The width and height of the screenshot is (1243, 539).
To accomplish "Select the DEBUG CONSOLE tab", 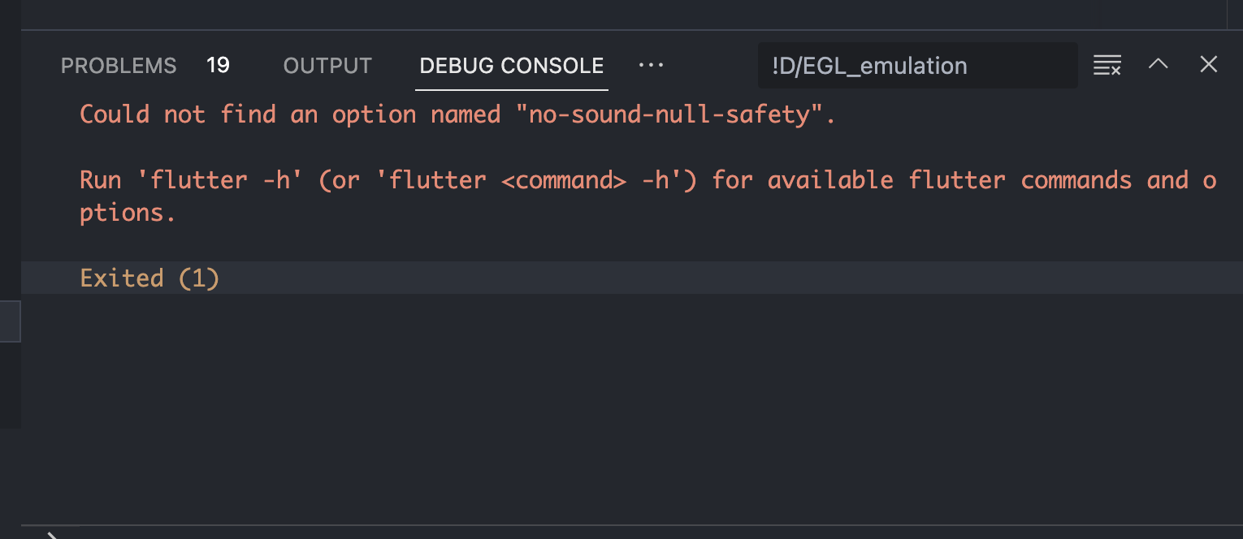I will click(510, 65).
